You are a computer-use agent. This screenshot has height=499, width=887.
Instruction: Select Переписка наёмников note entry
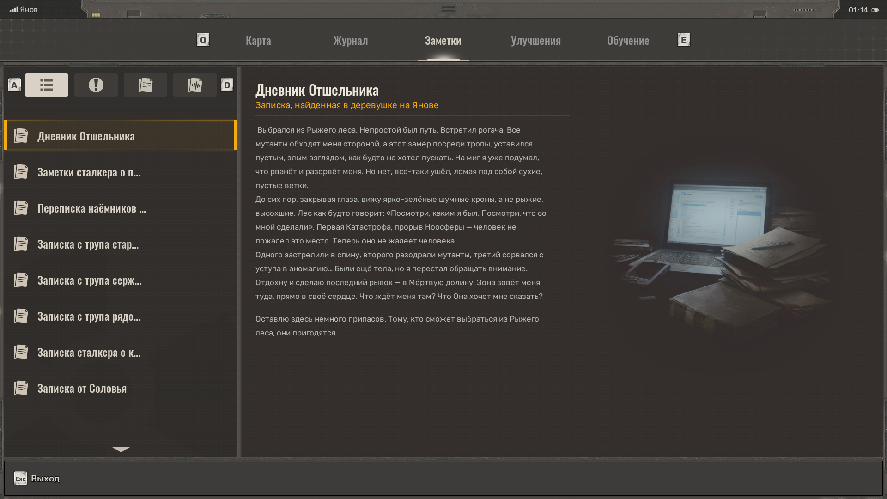pos(91,208)
